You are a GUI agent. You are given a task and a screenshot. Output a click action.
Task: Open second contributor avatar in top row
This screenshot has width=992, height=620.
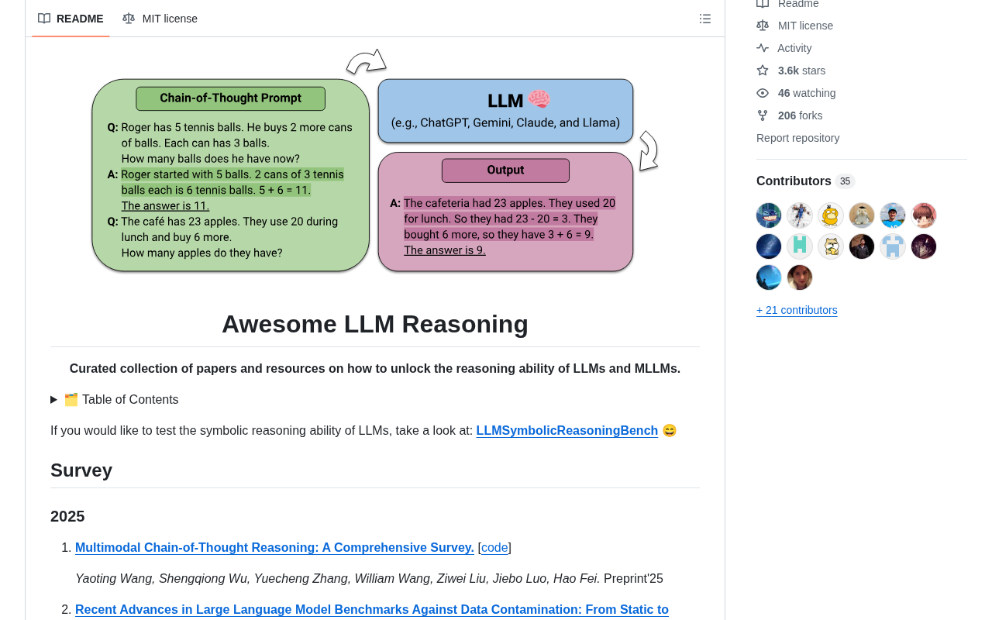pos(800,215)
